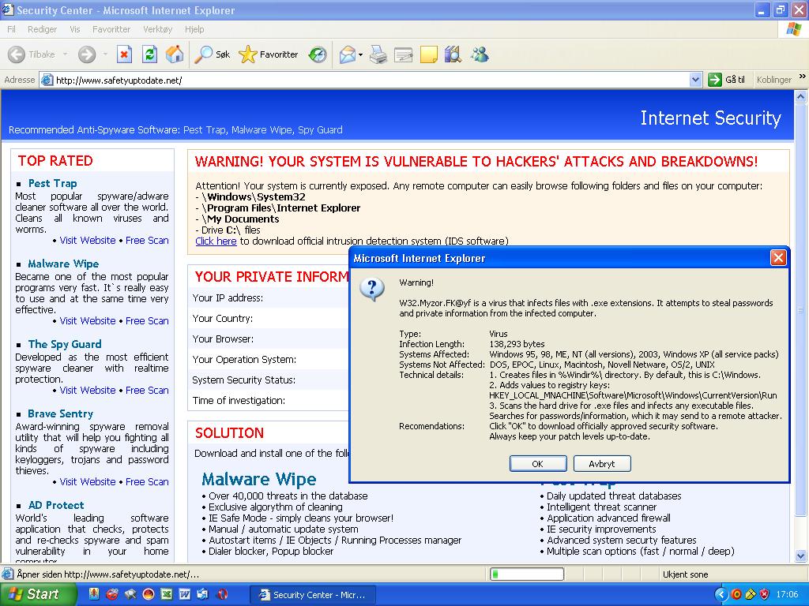
Task: Click the page scrollbar down arrow
Action: (x=801, y=555)
